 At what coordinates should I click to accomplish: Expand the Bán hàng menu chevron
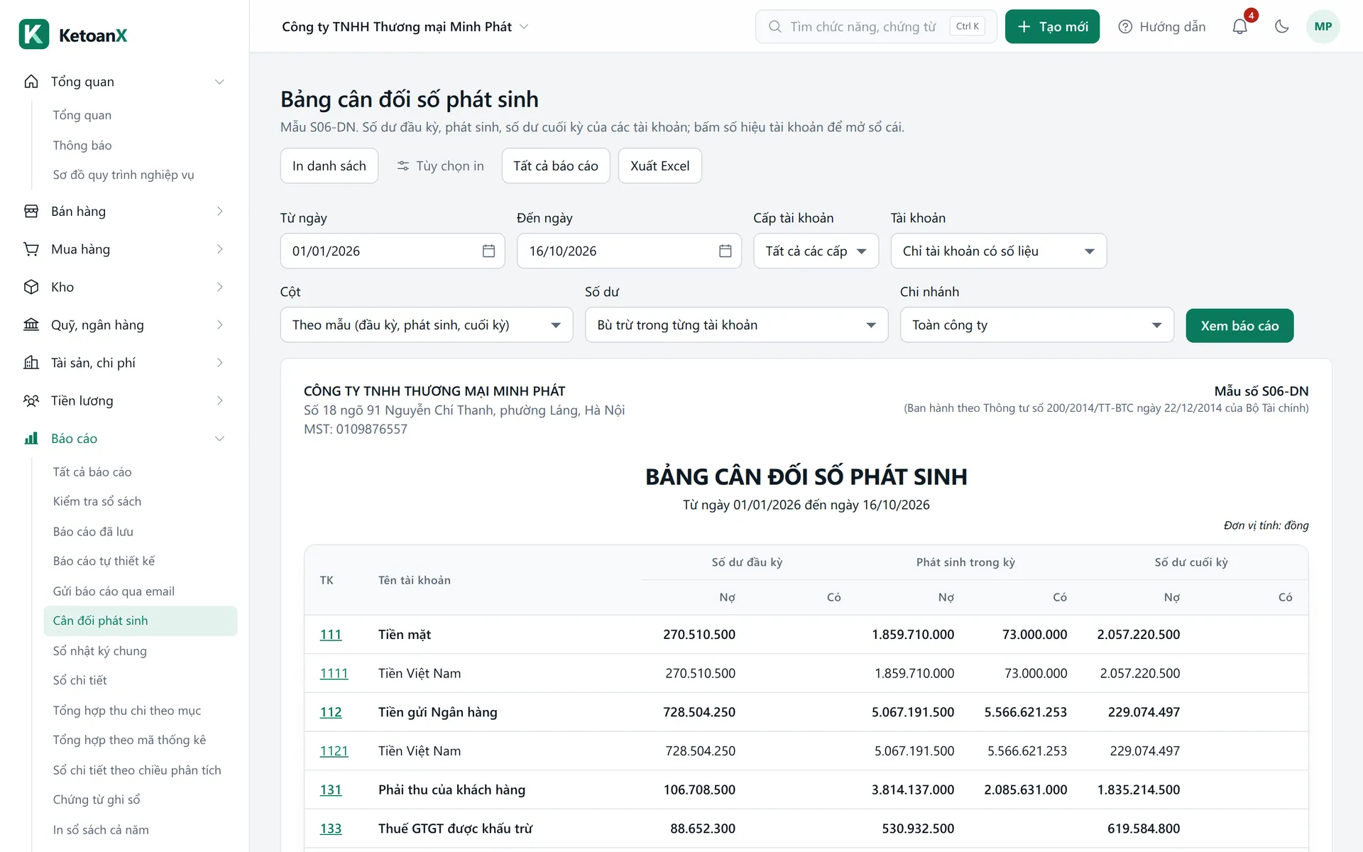(x=219, y=211)
